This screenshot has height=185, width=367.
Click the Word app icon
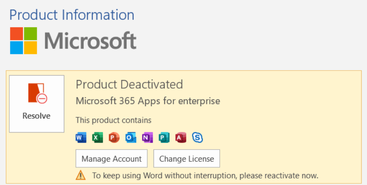click(x=81, y=138)
